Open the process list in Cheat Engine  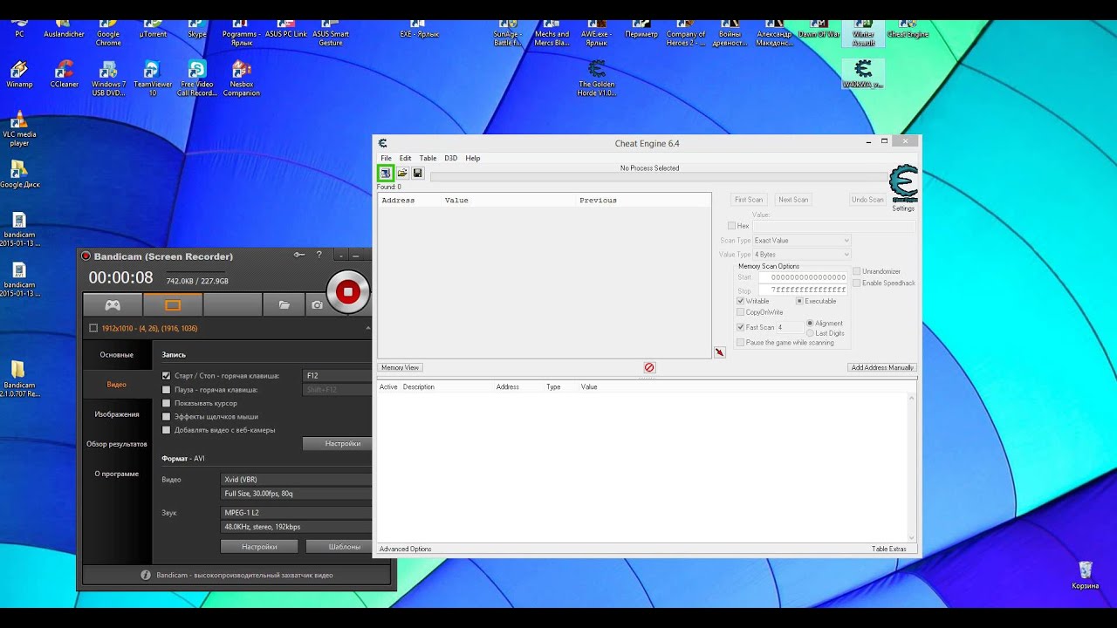click(385, 173)
